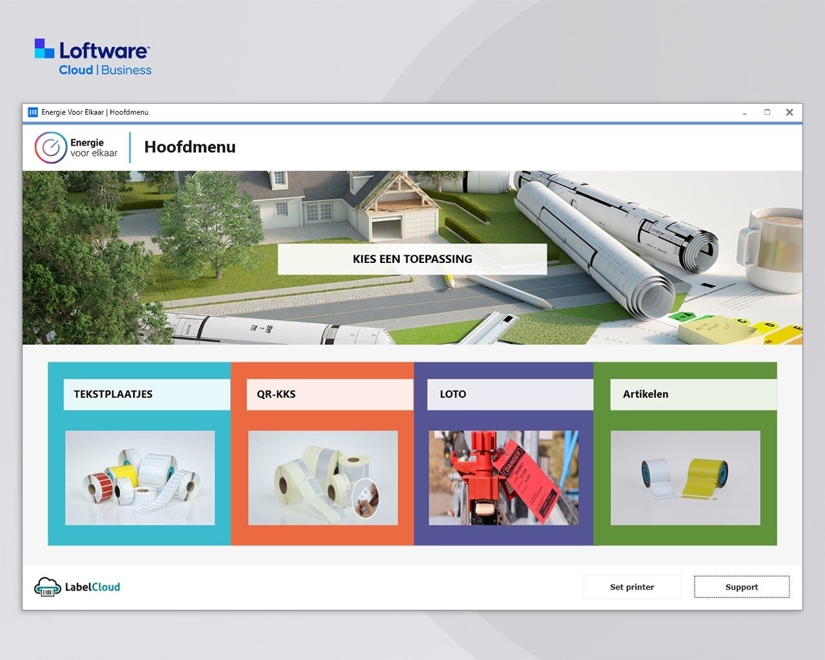This screenshot has height=660, width=825.
Task: Select the Artikelen white and yellow rolls image
Action: (685, 478)
